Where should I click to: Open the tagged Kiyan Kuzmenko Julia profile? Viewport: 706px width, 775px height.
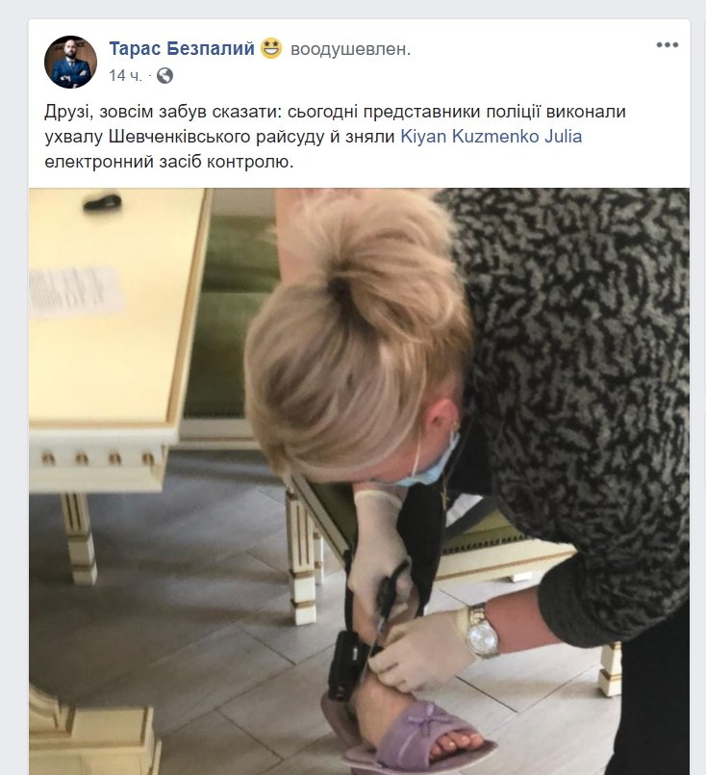point(491,137)
